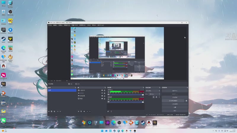Image resolution: width=237 pixels, height=133 pixels.
Task: Click the Windows Start button on taskbar
Action: point(102,131)
